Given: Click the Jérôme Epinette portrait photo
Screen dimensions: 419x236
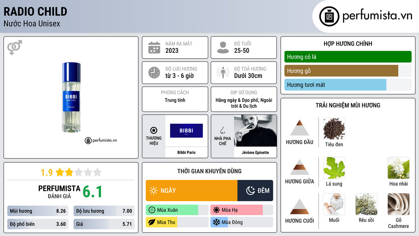Looking at the screenshot, I should click(255, 131).
